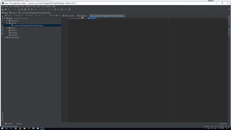Click the taskbar clock
231x130 pixels.
pos(221,129)
